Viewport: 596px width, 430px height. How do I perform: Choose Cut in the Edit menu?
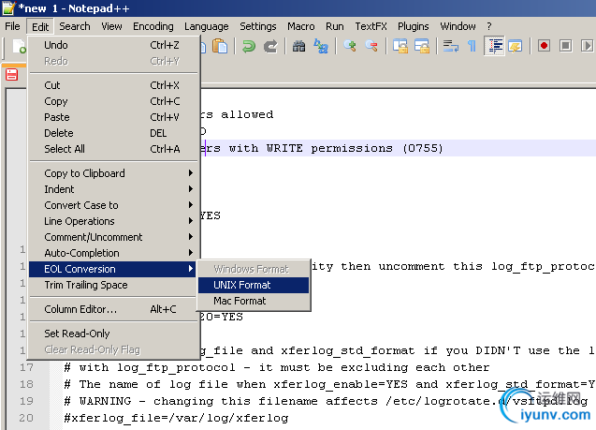click(113, 85)
